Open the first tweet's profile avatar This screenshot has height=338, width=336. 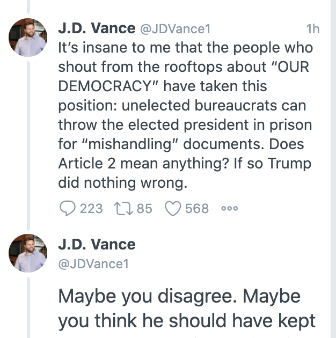click(28, 38)
